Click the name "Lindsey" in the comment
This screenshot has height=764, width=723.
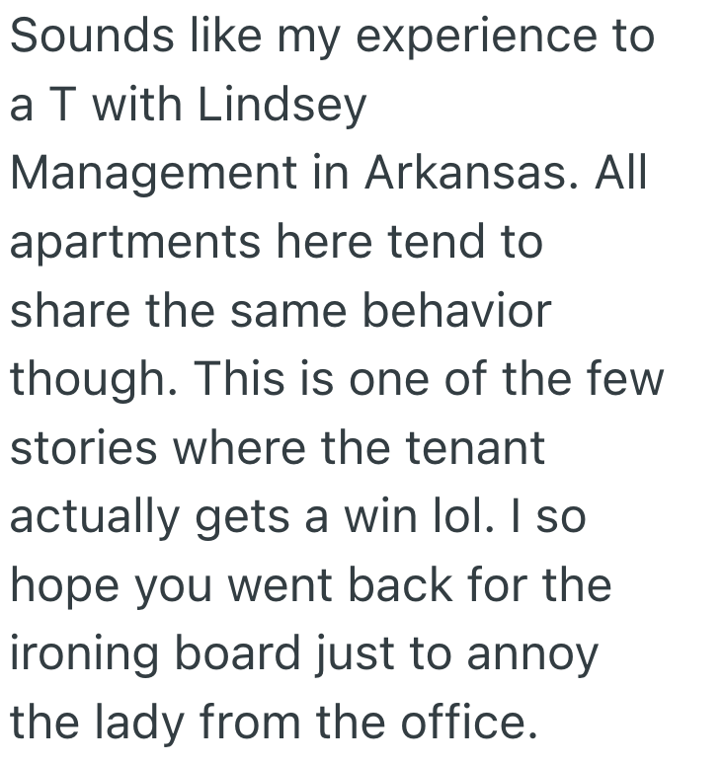(x=282, y=106)
